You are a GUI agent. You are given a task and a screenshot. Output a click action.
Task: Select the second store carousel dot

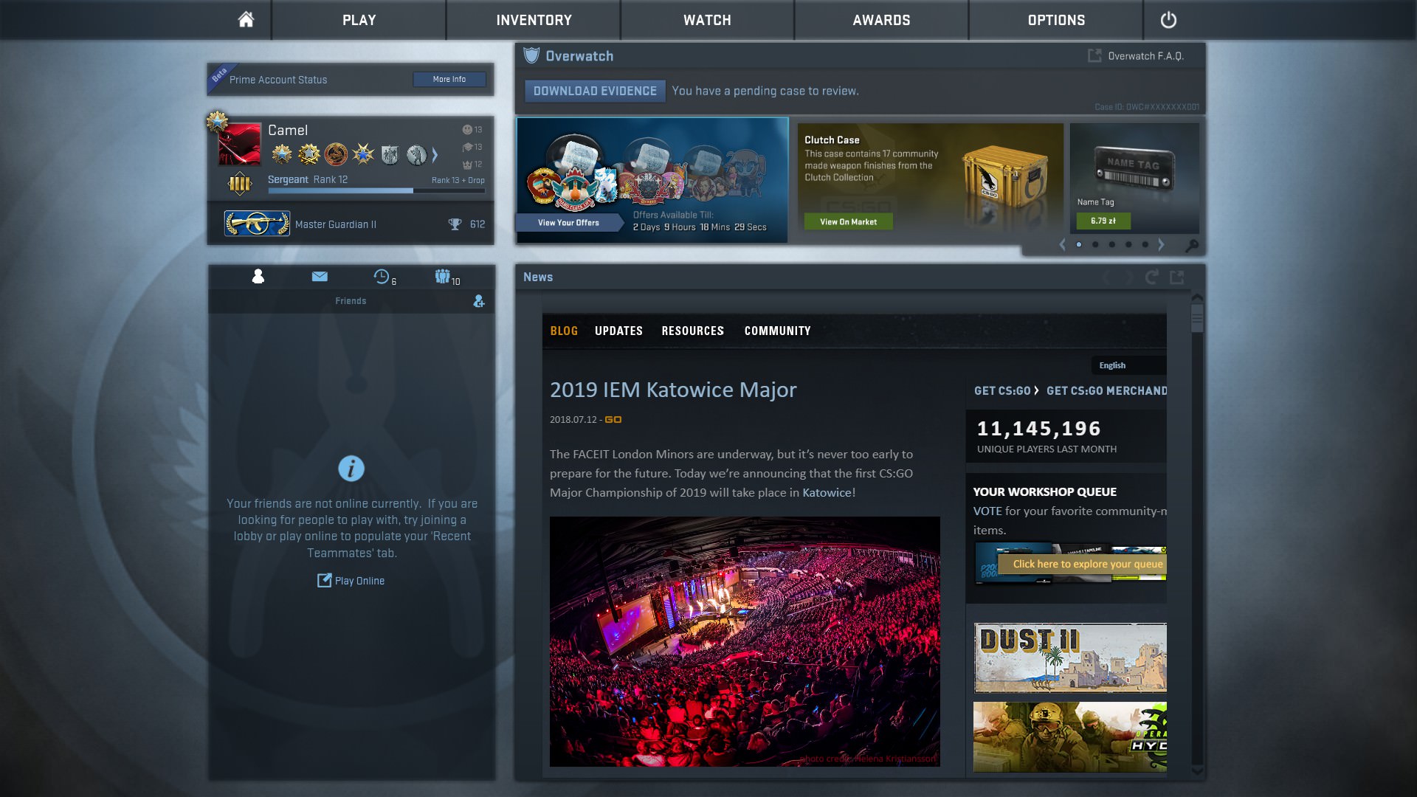click(x=1095, y=244)
